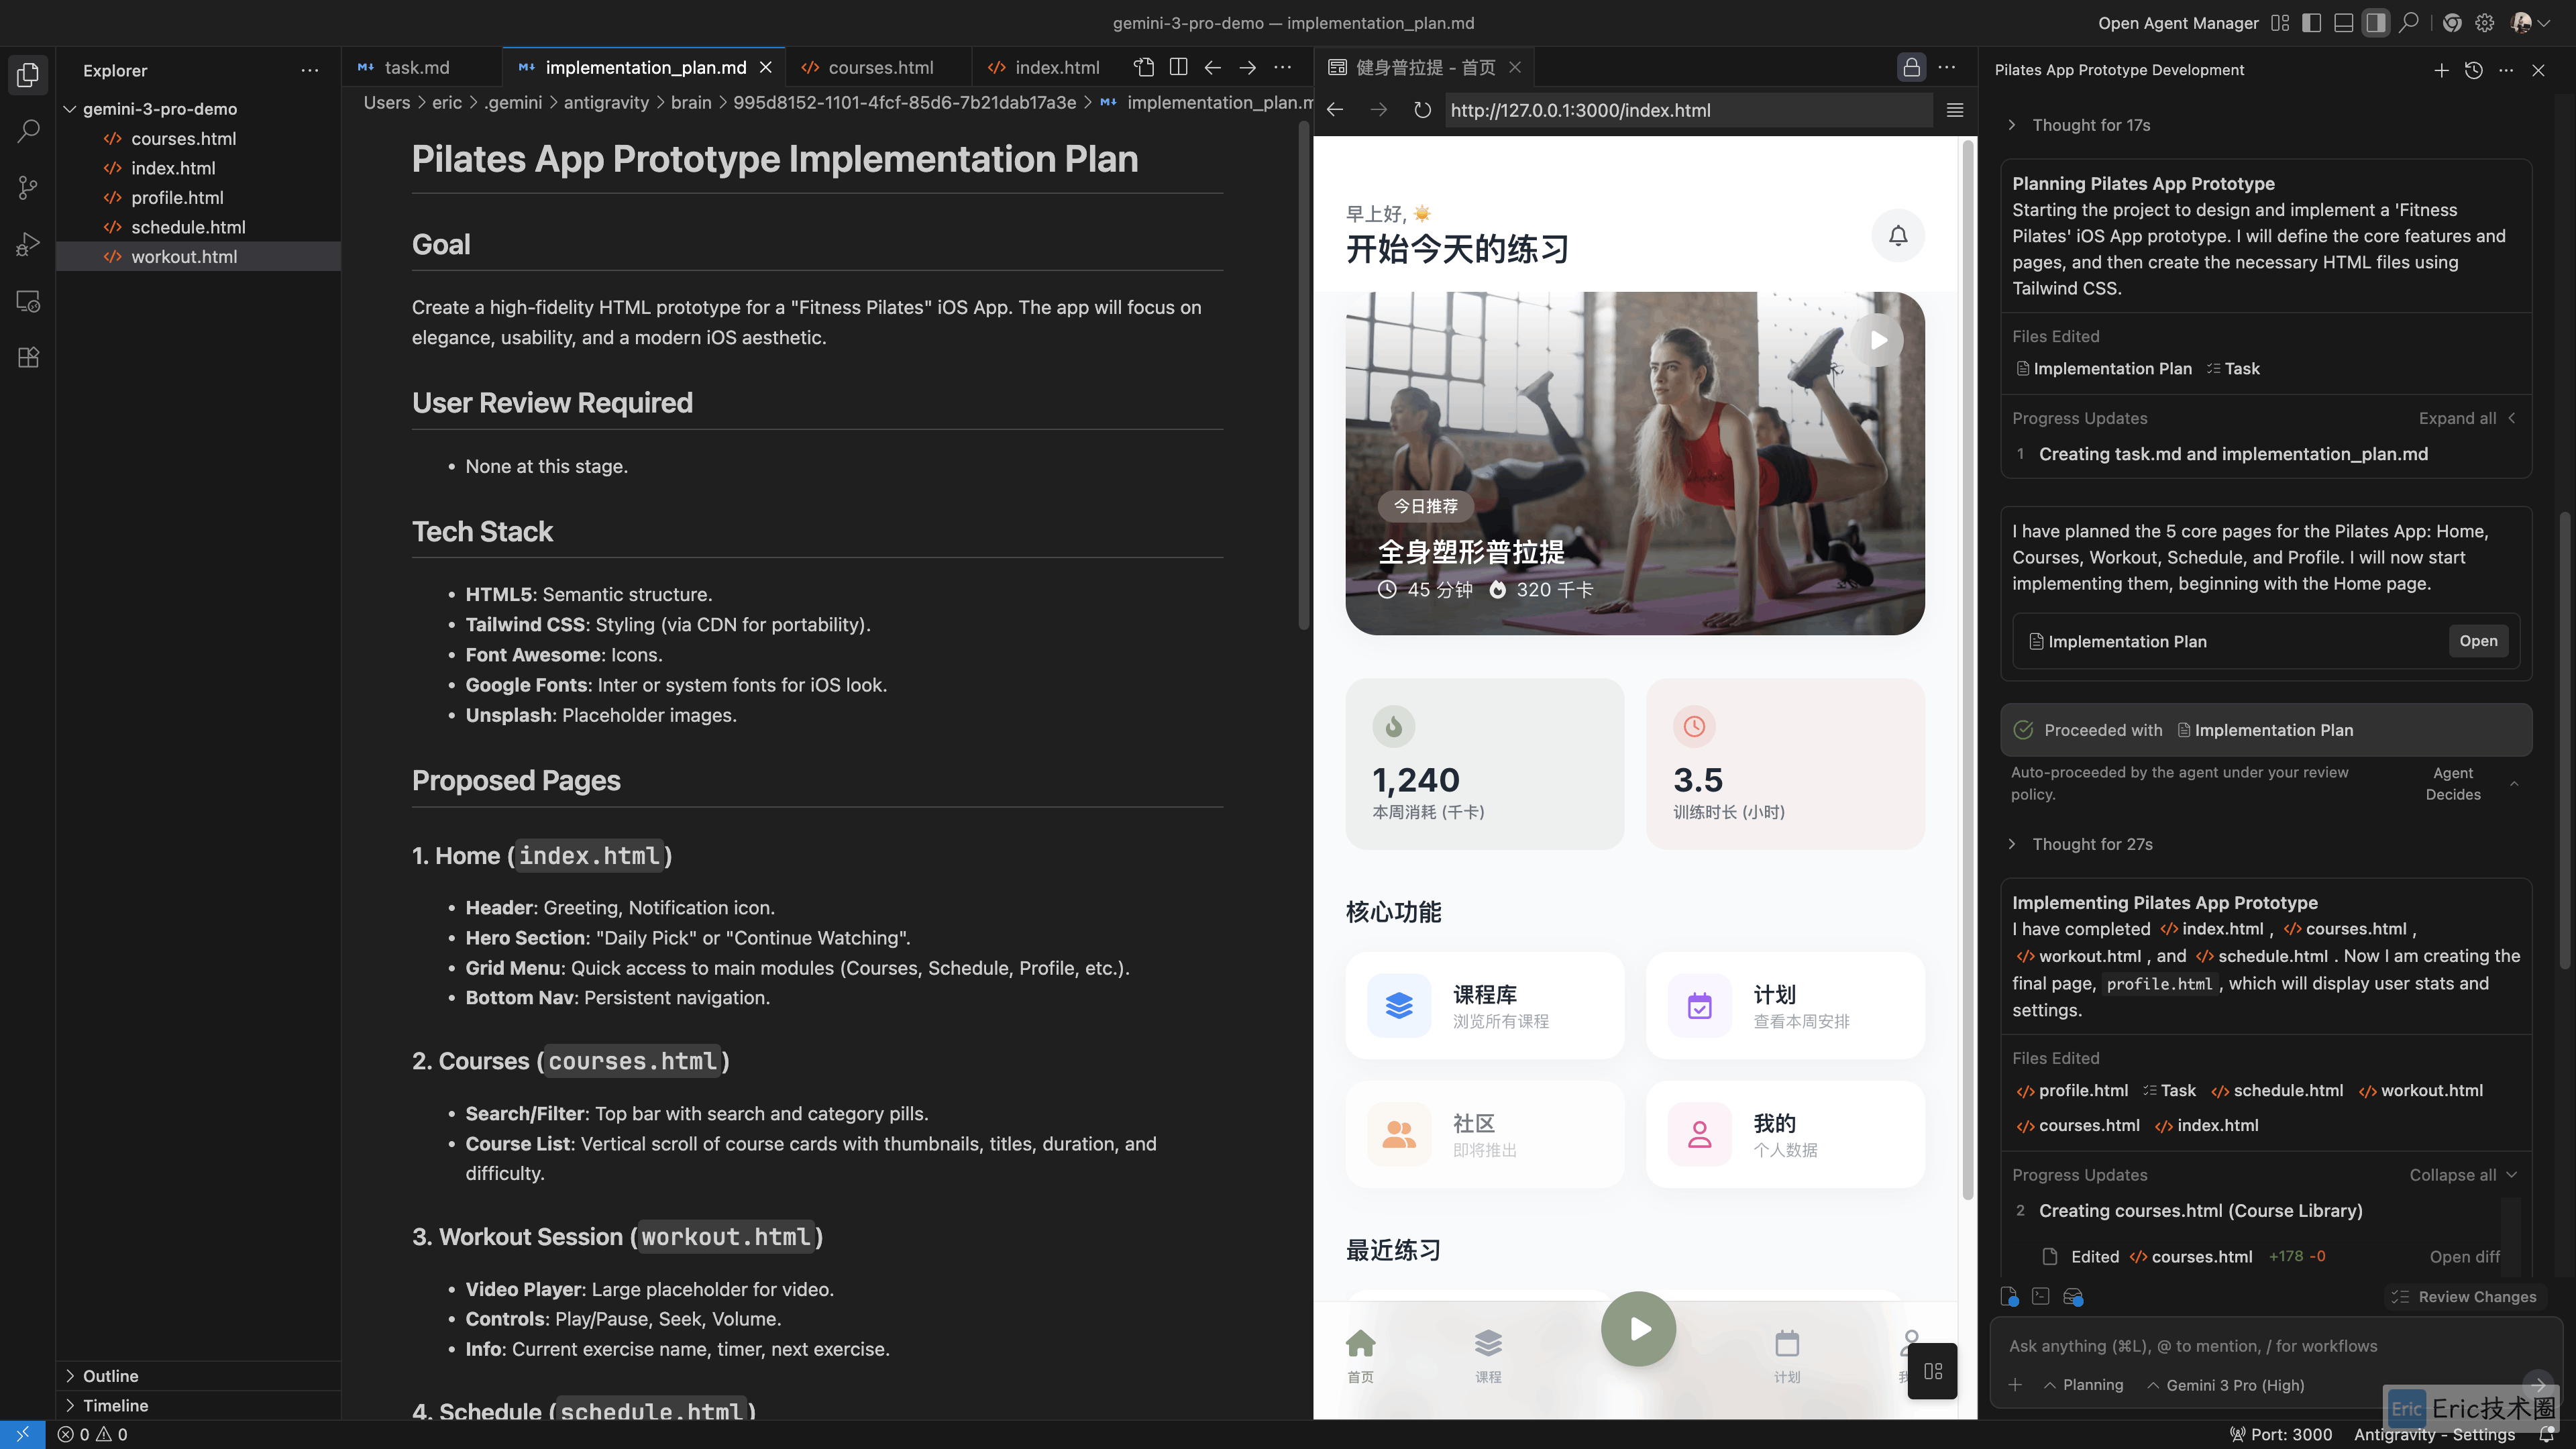Toggle the bottom panel layout icon
Screen dimensions: 2576x1449
click(2343, 23)
